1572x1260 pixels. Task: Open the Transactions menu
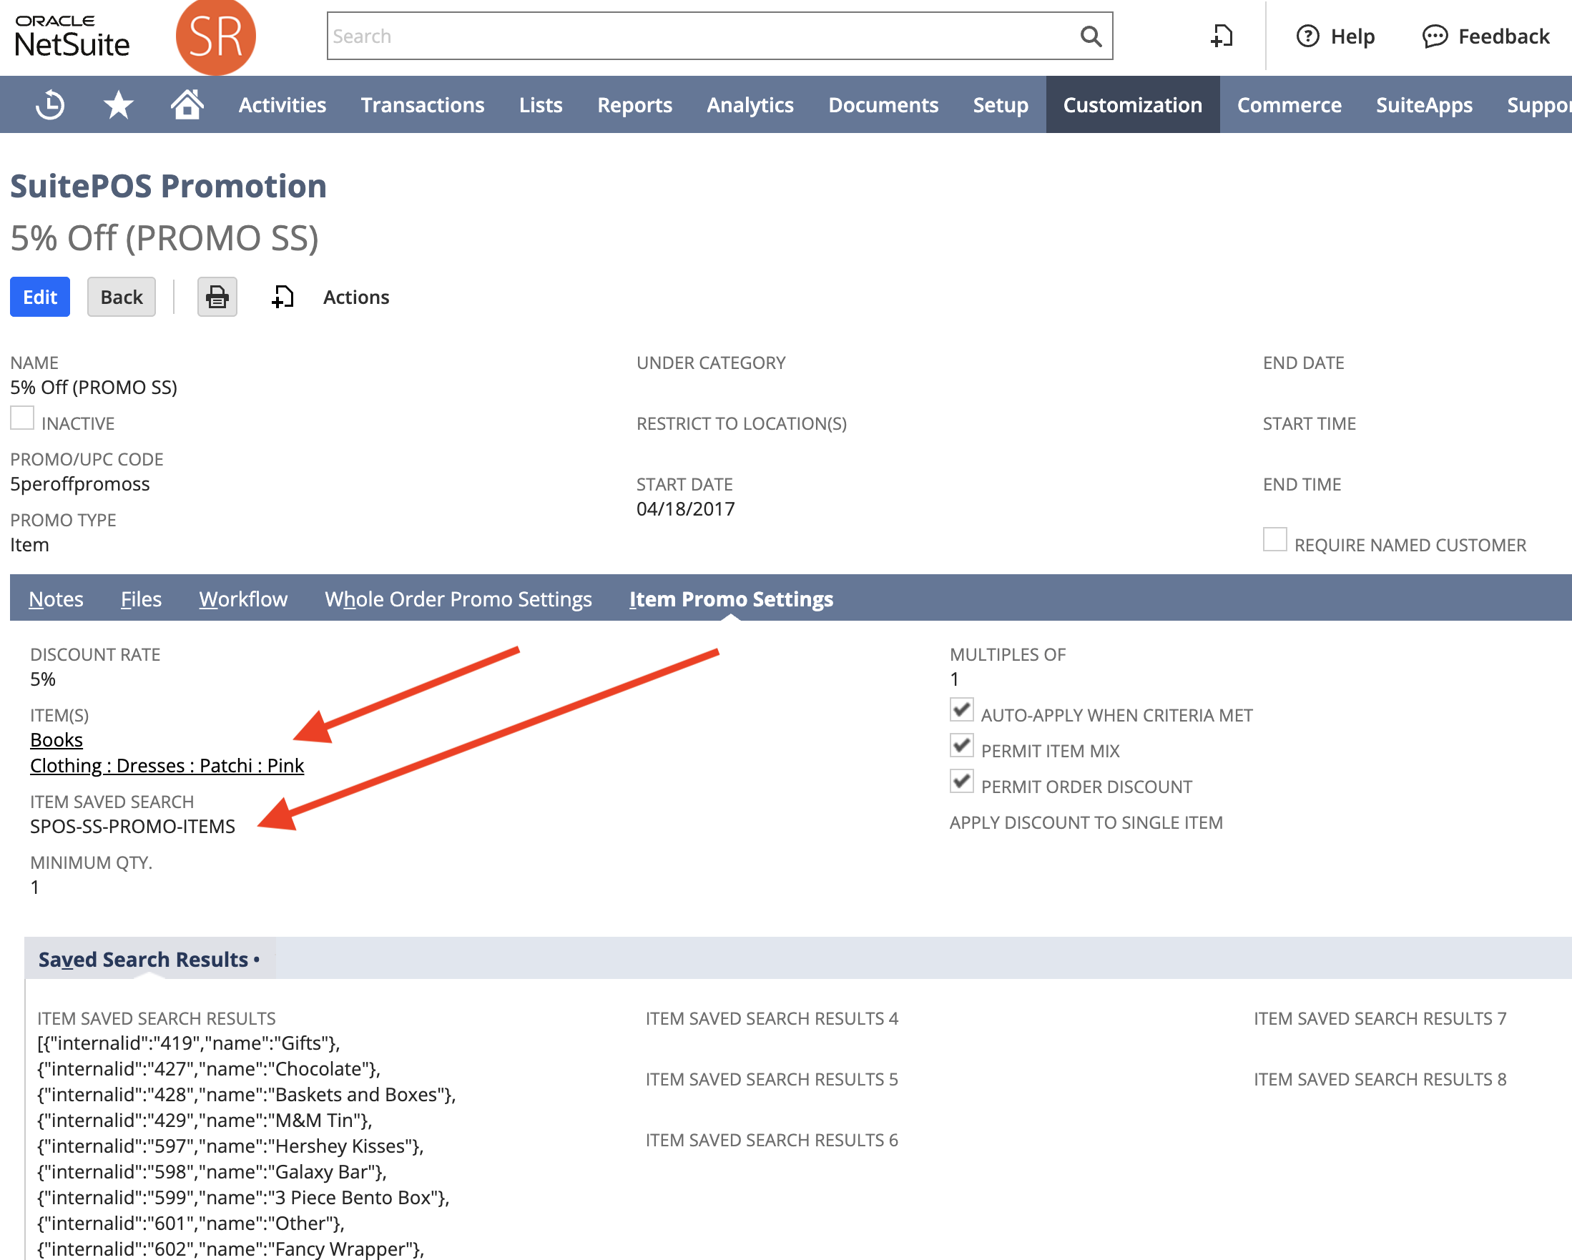tap(422, 105)
